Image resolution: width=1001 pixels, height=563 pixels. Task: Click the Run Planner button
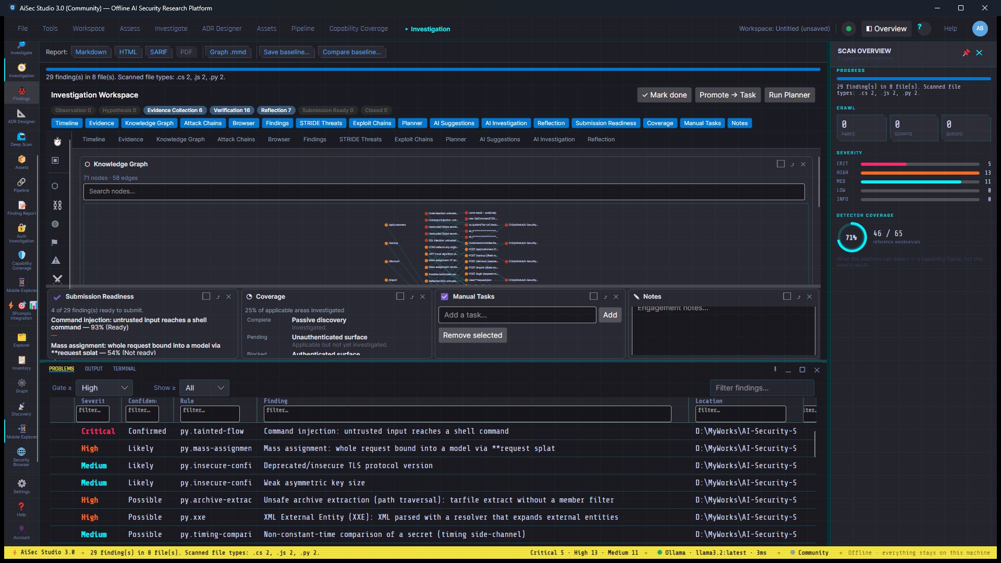(789, 95)
